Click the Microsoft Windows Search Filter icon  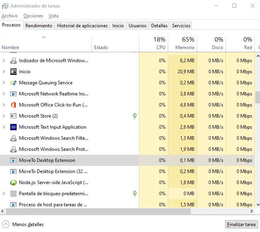tap(13, 138)
